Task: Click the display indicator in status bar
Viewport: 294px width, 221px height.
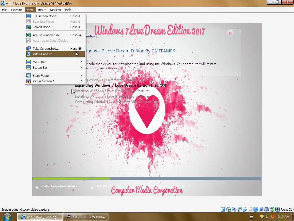Action: click(x=256, y=209)
